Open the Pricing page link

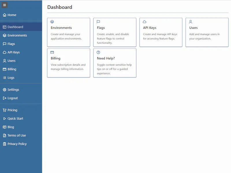click(21, 110)
